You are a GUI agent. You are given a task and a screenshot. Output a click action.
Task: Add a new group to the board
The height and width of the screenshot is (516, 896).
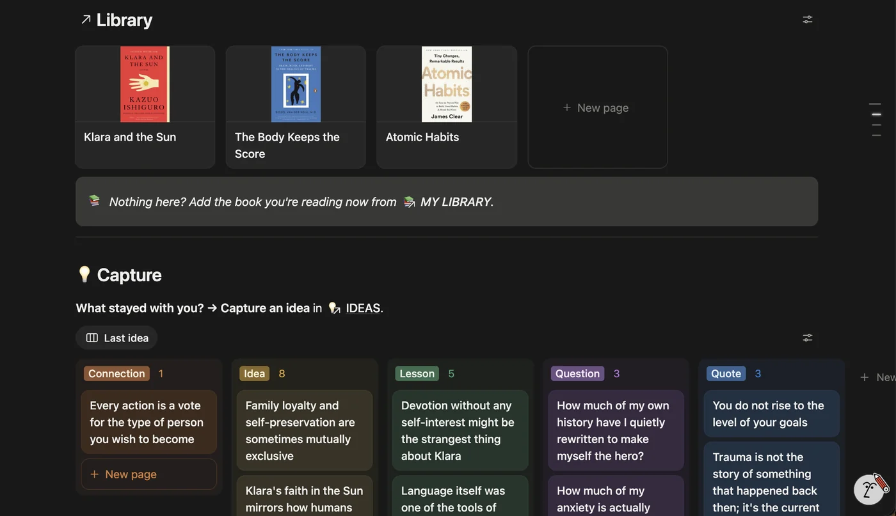click(877, 377)
